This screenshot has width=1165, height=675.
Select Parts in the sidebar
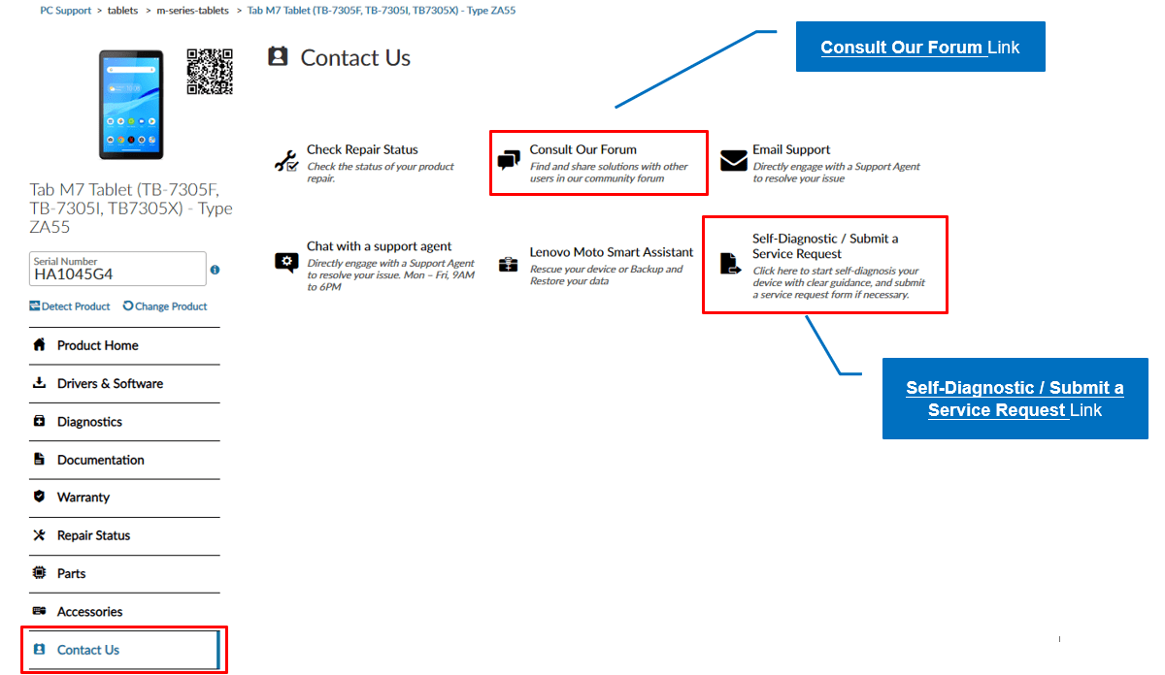point(124,573)
